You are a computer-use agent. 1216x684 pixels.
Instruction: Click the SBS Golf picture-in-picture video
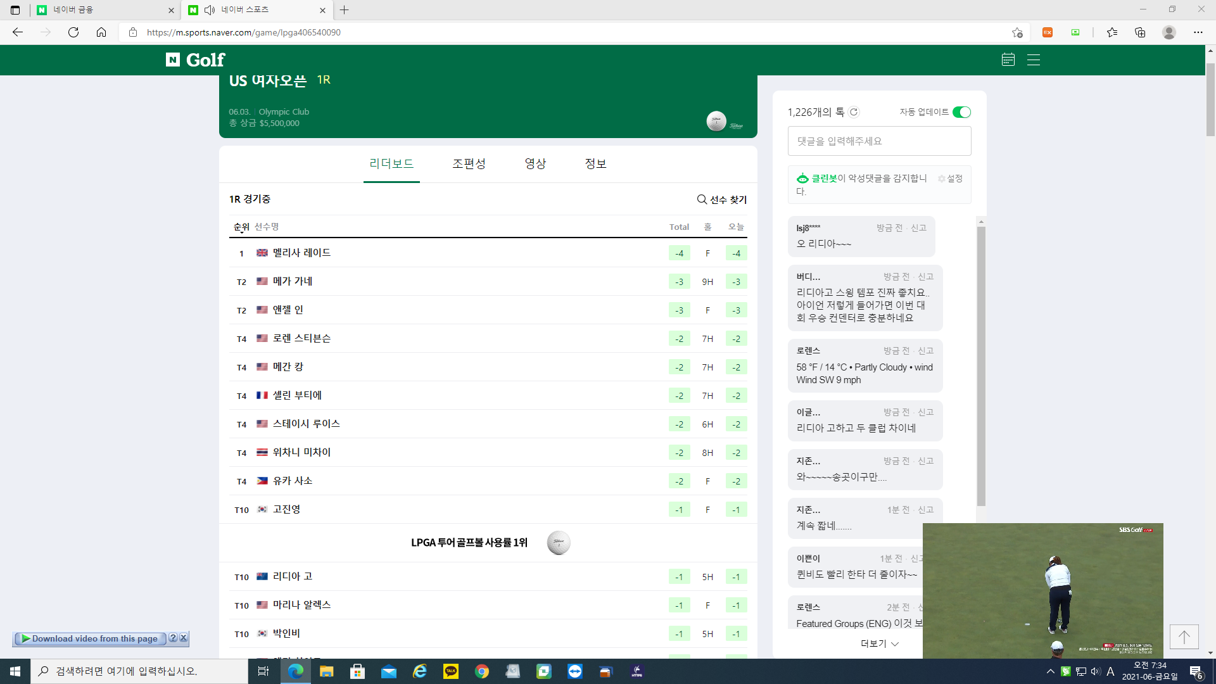coord(1042,591)
